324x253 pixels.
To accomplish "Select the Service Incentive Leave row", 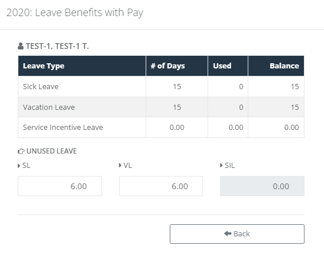I will point(161,128).
